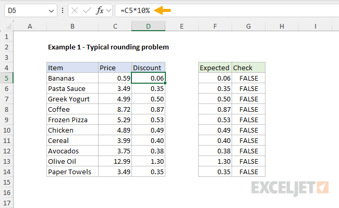Viewport: 339px width, 208px height.
Task: Click the 'Check' header cell
Action: click(248, 68)
